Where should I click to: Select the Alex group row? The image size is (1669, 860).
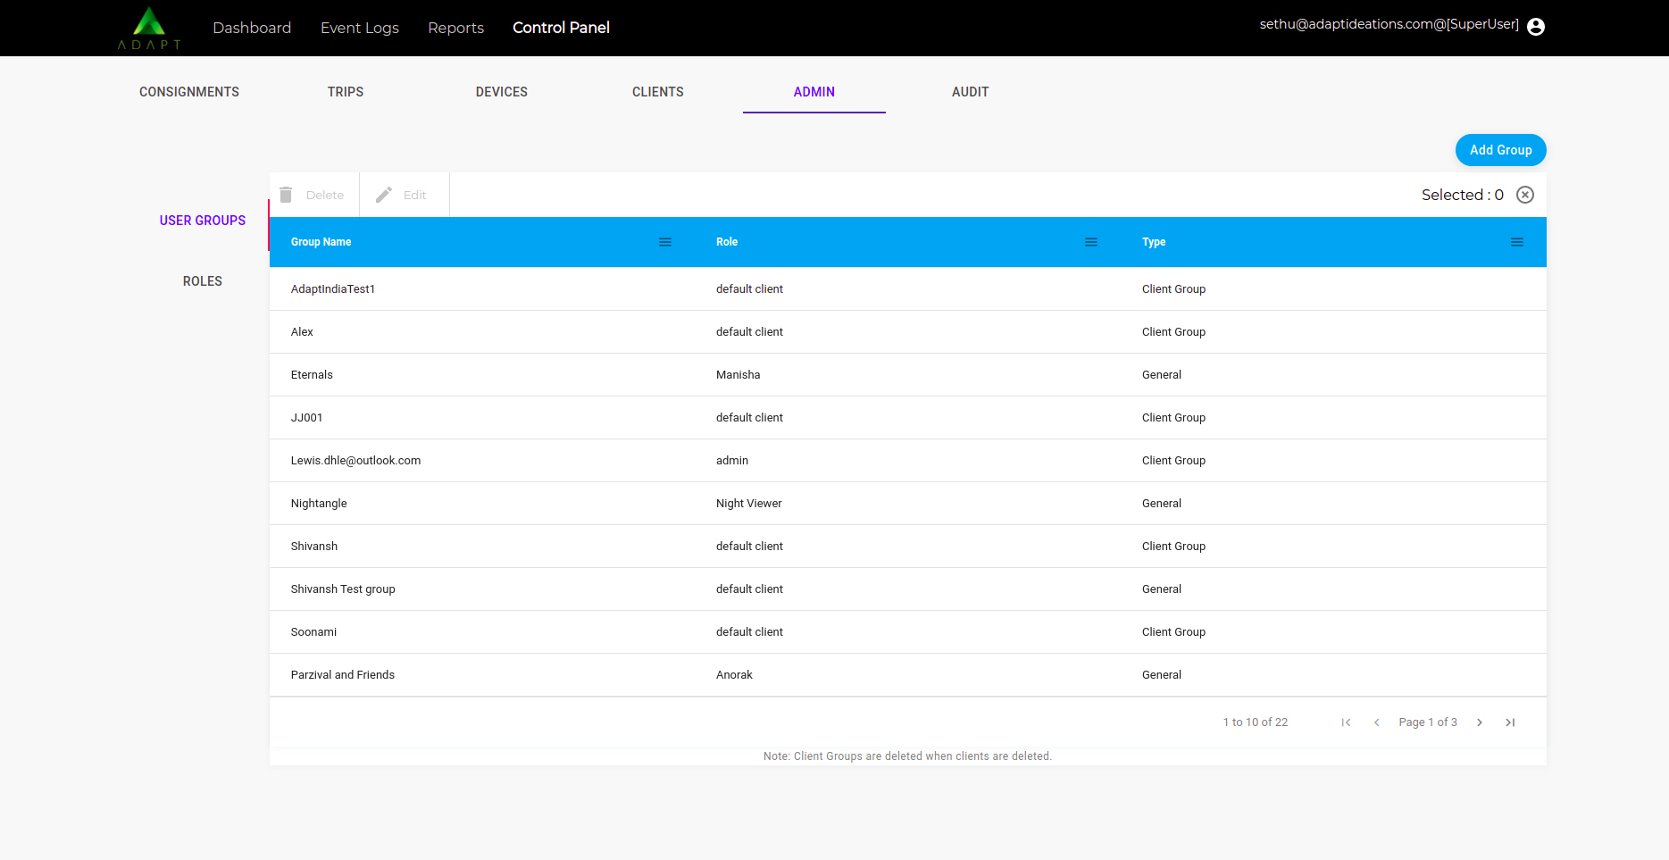pos(908,332)
